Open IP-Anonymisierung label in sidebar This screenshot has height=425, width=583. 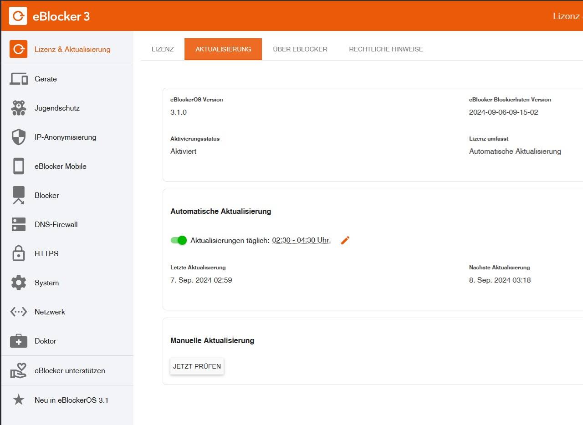[x=65, y=137]
